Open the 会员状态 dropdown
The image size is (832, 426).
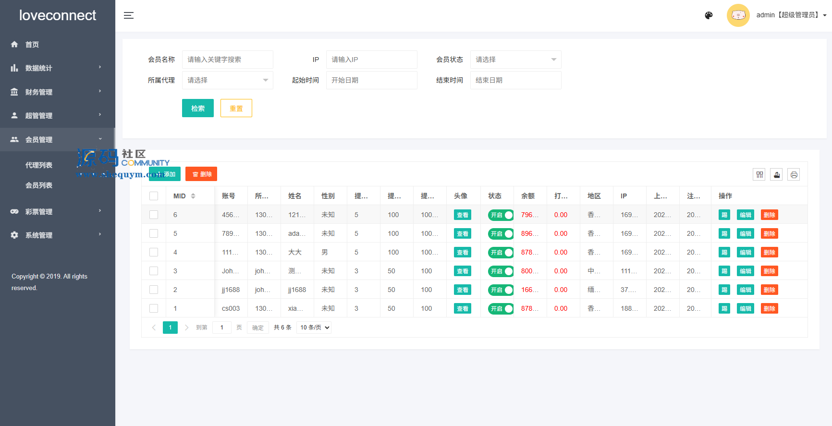tap(515, 60)
